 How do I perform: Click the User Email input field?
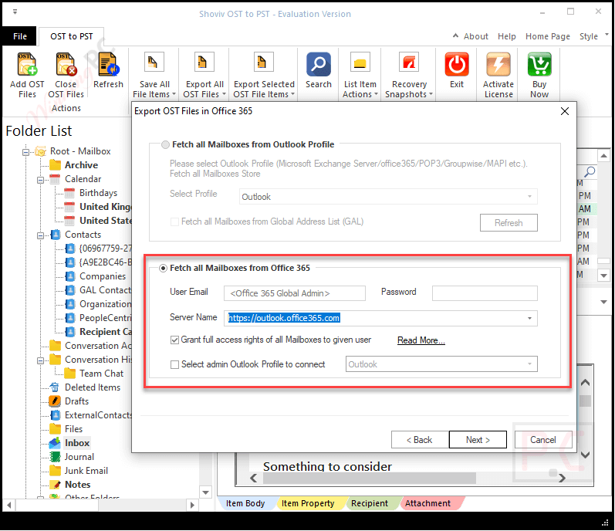[x=295, y=293]
